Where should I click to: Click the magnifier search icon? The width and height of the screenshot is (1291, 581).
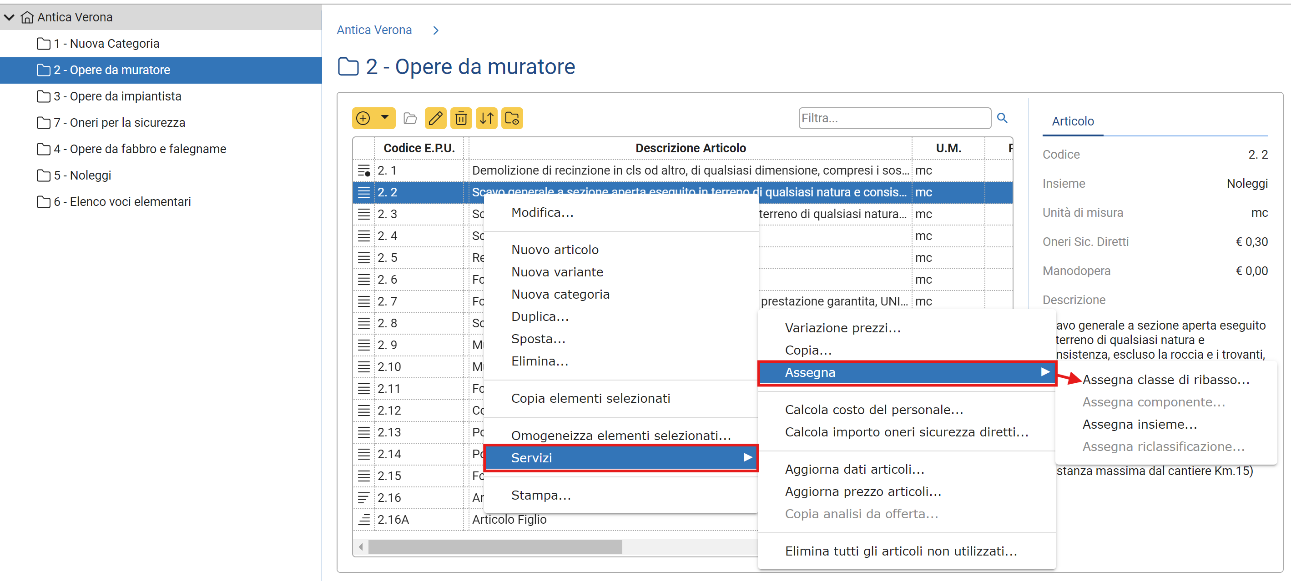pos(1002,118)
